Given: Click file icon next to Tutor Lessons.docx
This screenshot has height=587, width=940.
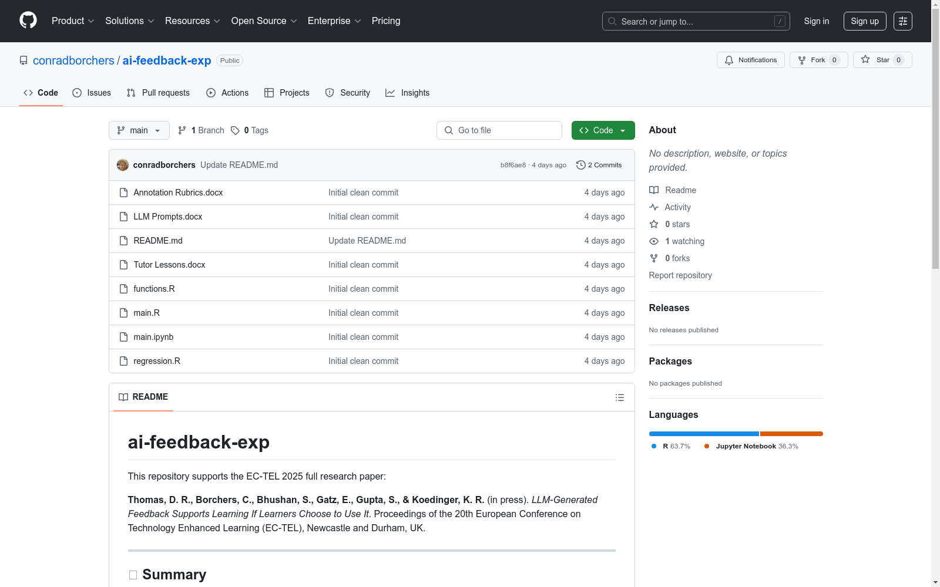Looking at the screenshot, I should [123, 265].
